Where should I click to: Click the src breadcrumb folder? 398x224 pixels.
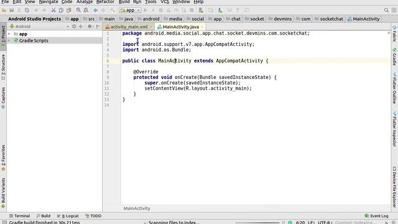click(89, 19)
